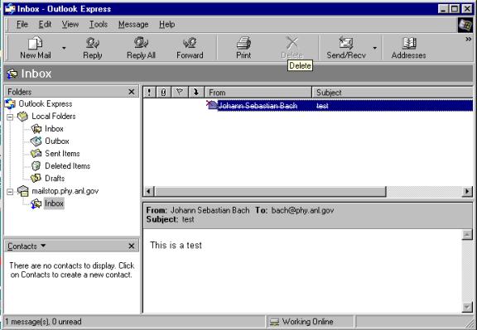Open the Tools menu
The width and height of the screenshot is (477, 330).
(x=99, y=24)
